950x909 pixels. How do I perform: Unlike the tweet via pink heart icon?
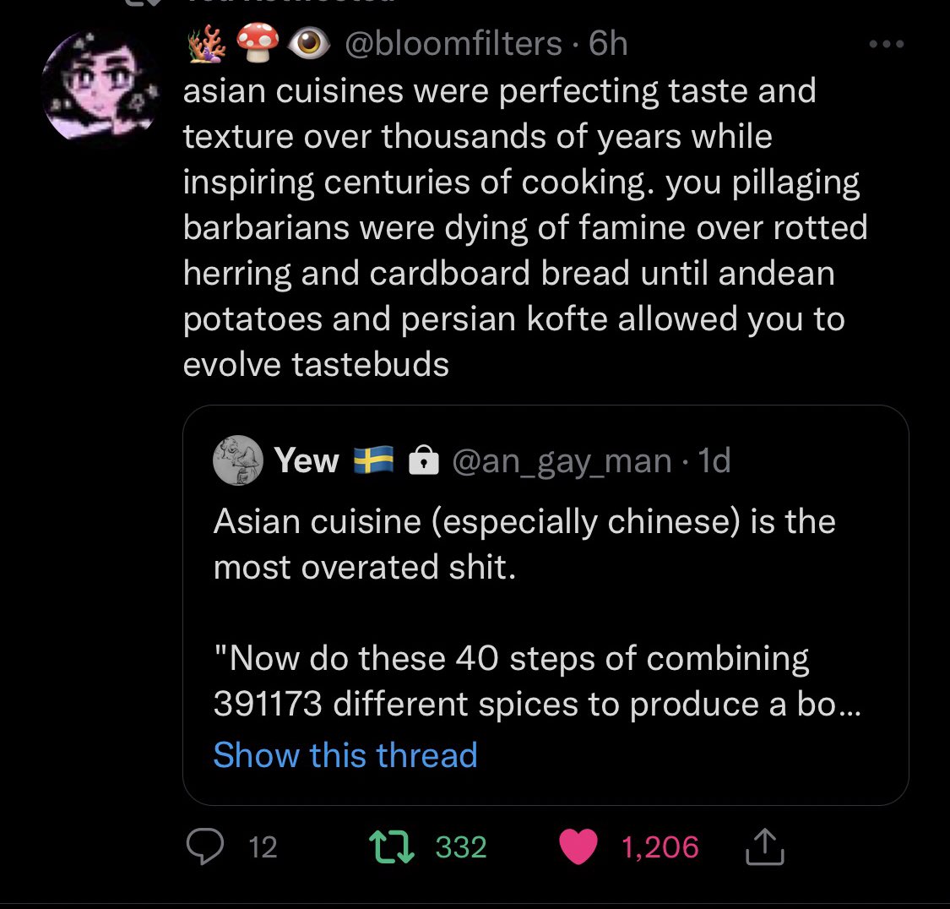(x=578, y=846)
